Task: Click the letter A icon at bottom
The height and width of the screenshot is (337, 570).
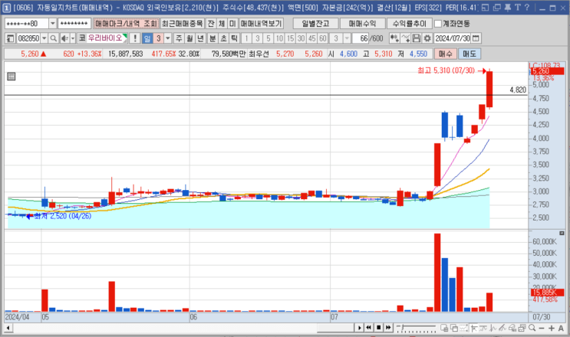Action: click(561, 329)
